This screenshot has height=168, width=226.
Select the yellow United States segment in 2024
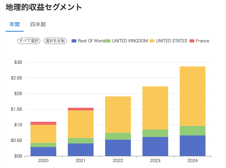193,96
